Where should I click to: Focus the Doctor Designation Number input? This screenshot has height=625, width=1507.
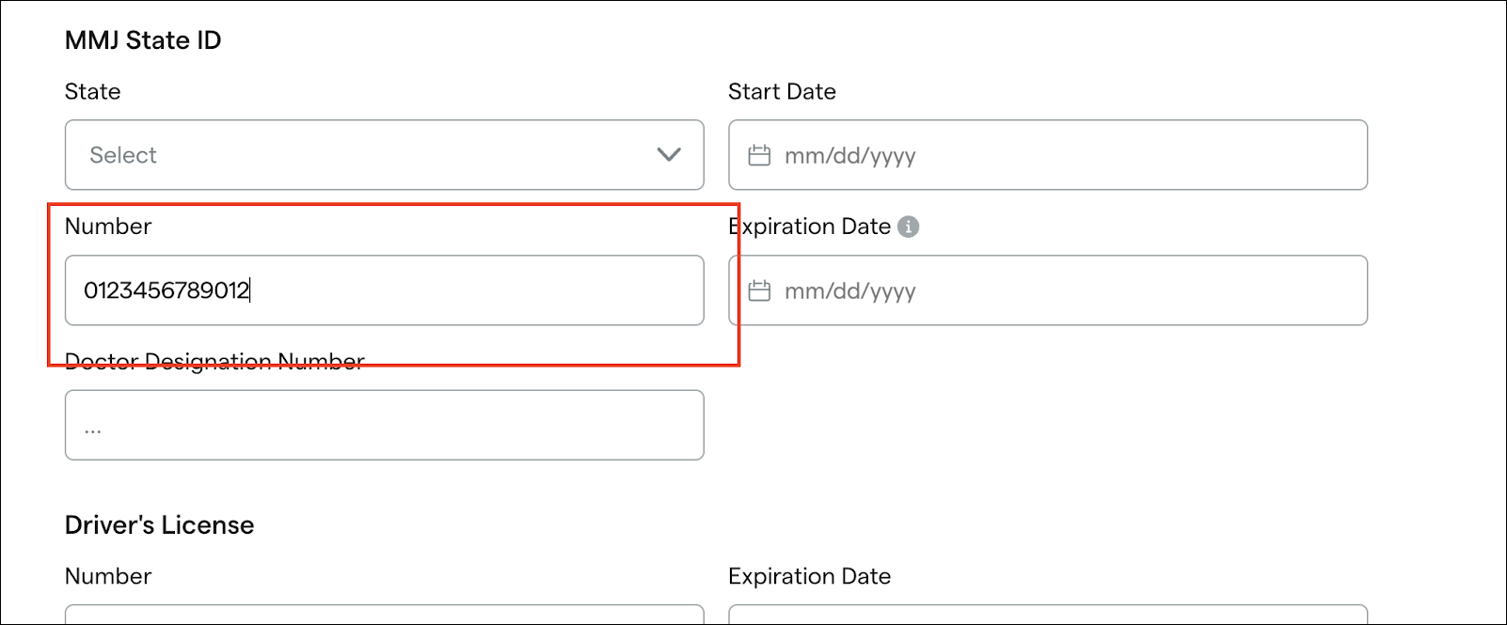coord(384,426)
